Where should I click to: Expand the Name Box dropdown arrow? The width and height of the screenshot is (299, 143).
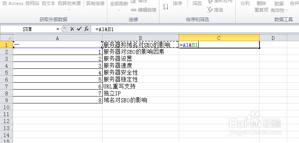click(58, 29)
